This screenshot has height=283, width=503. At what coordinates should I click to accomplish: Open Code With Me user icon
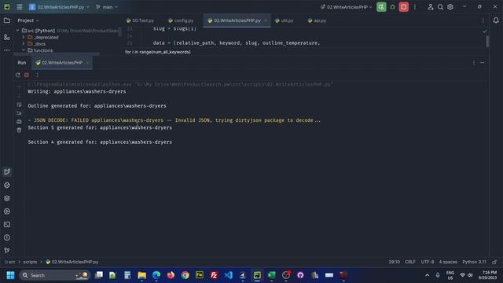click(431, 7)
